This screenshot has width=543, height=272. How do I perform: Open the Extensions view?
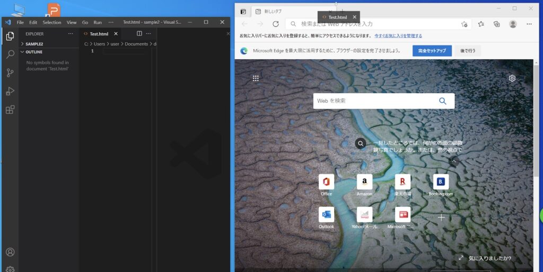[10, 110]
